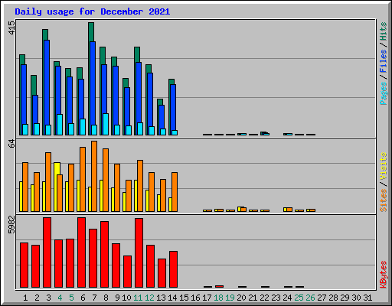Viewport: 392px width, 306px height.
Task: Click day 17 on the x-axis
Action: pos(207,298)
